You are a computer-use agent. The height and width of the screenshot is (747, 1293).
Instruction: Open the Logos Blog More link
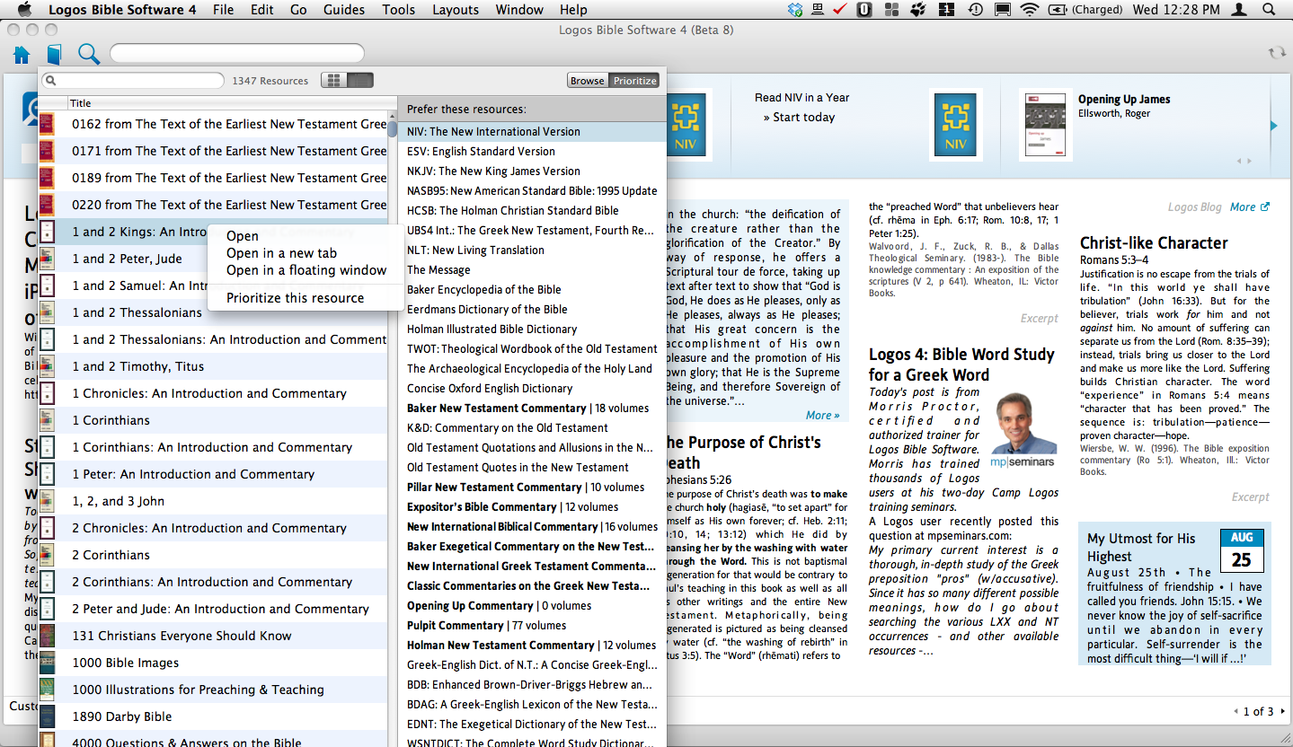point(1243,207)
